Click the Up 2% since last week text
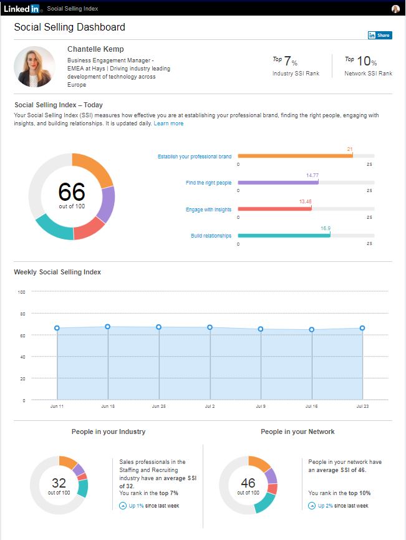This screenshot has height=540, width=406. [343, 506]
